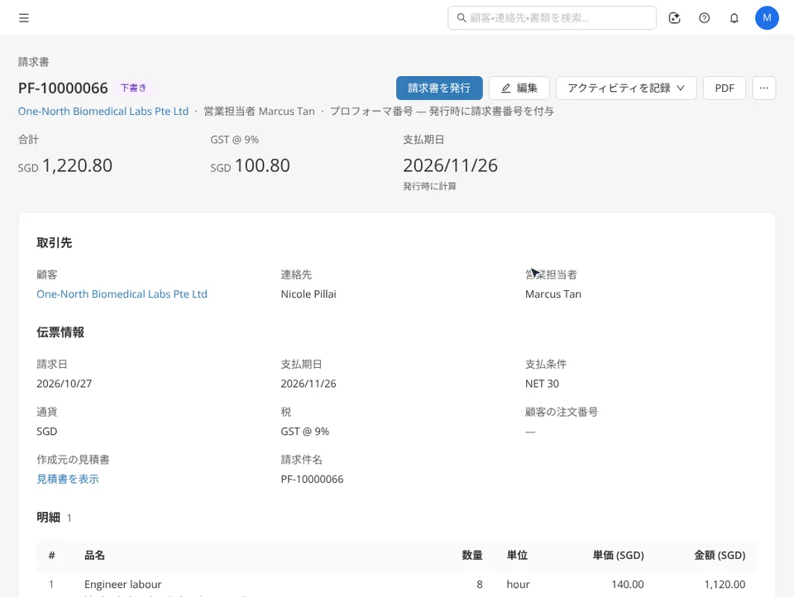Click the payment terms NET 30
Viewport: 794px width, 597px height.
click(542, 384)
